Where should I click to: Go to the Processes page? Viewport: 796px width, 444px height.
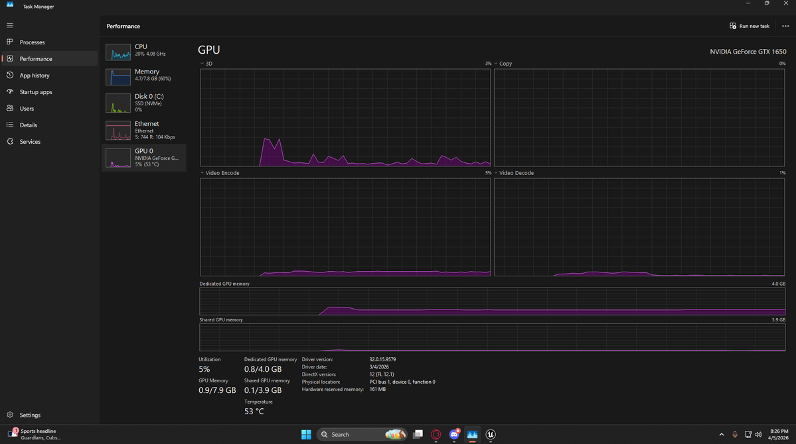(x=50, y=42)
